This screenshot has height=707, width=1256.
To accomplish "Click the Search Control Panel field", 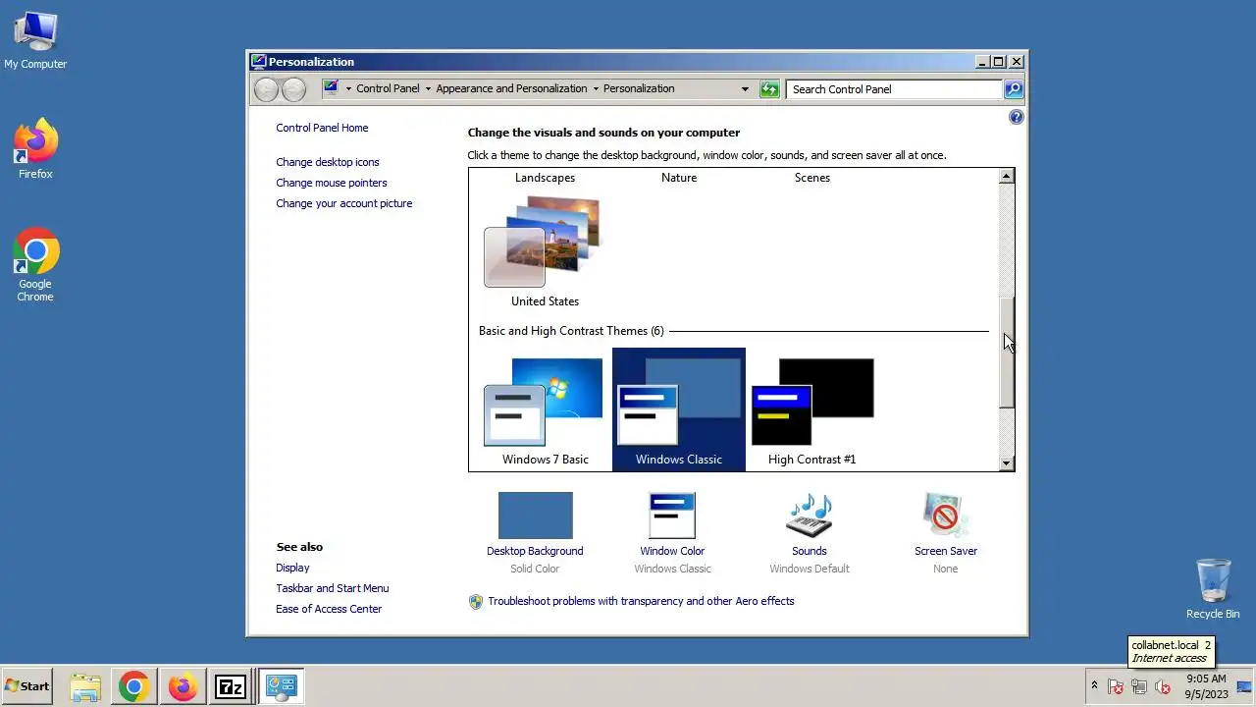I will pyautogui.click(x=894, y=89).
